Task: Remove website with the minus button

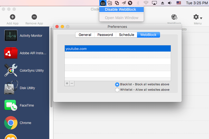Action: (x=72, y=83)
